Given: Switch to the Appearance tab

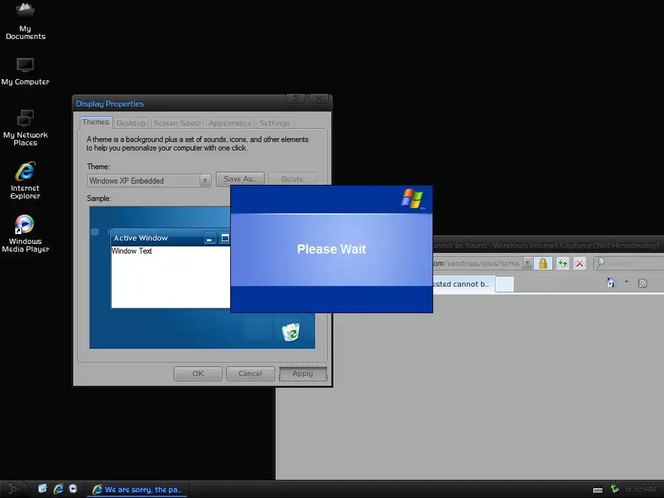Looking at the screenshot, I should pos(230,123).
